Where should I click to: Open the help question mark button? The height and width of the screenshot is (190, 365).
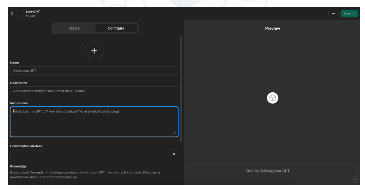(x=355, y=180)
